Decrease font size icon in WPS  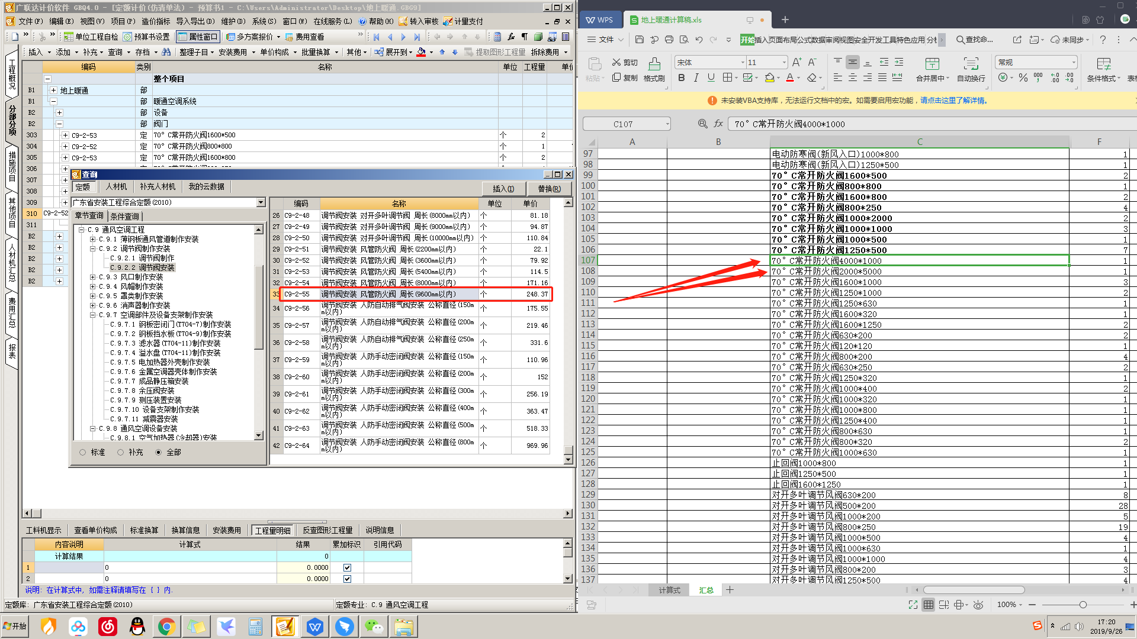tap(812, 62)
